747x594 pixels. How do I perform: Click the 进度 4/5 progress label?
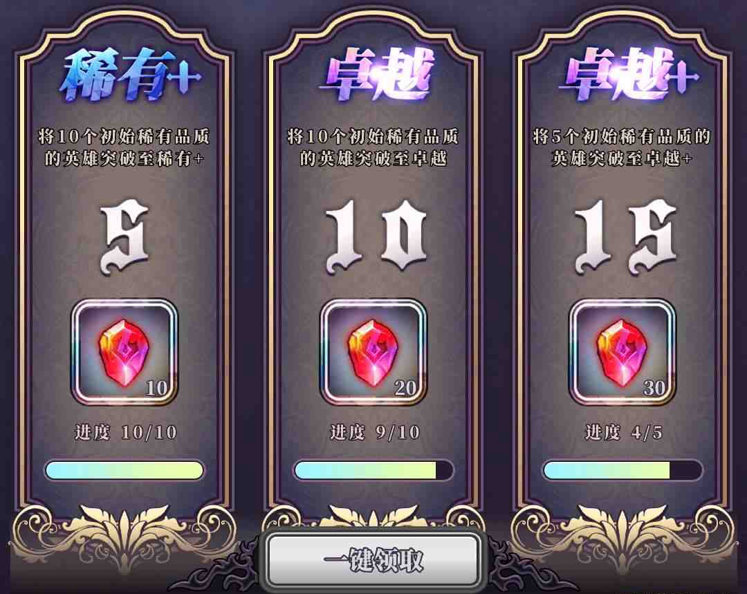(624, 432)
